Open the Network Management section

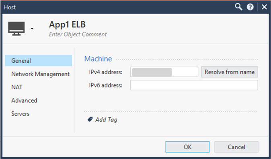pos(40,74)
